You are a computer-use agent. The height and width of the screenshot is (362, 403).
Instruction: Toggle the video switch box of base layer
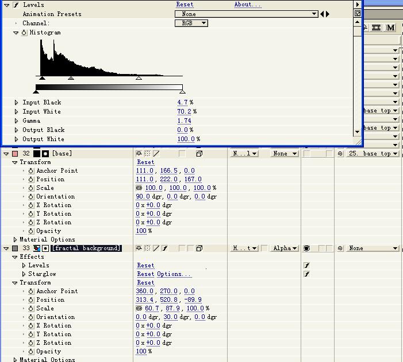306,153
